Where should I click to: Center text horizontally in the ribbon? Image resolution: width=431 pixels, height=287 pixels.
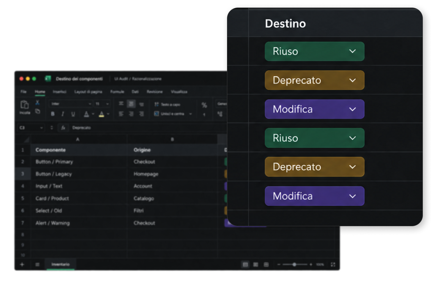[x=131, y=114]
